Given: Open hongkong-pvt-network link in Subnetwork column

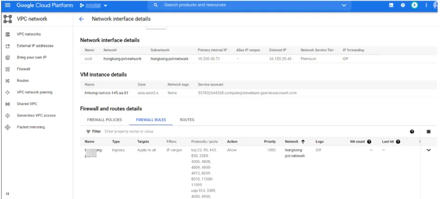Looking at the screenshot, I should tap(170, 59).
